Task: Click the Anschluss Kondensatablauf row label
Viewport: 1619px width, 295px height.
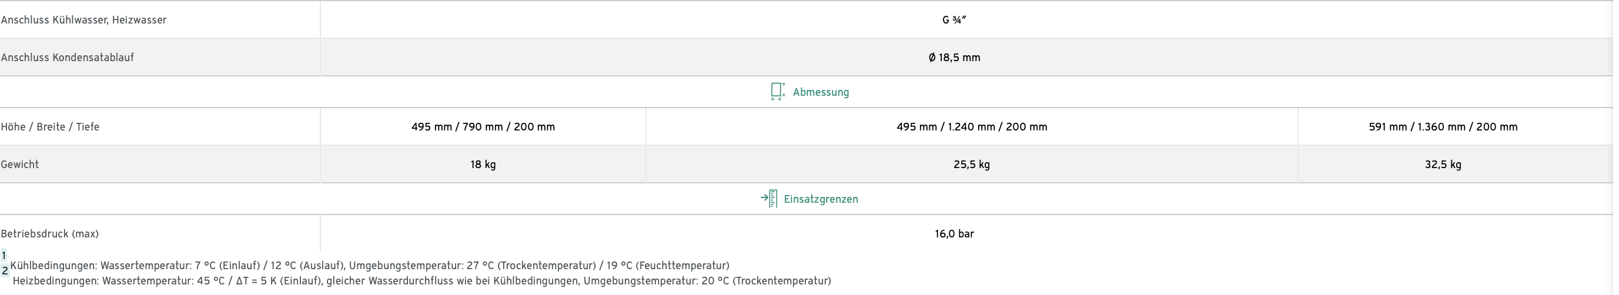Action: click(67, 57)
